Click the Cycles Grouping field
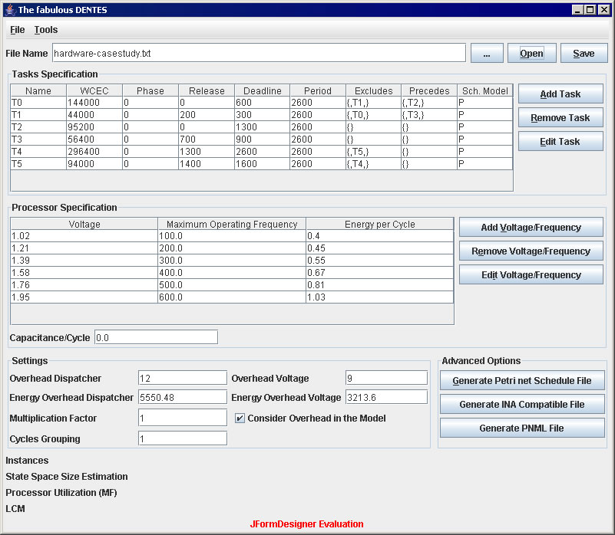 183,438
